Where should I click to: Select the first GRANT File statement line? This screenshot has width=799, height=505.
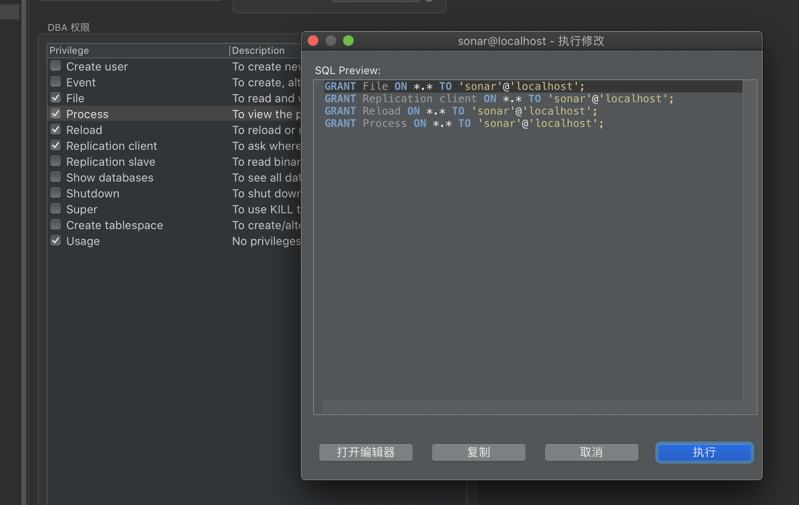(454, 86)
